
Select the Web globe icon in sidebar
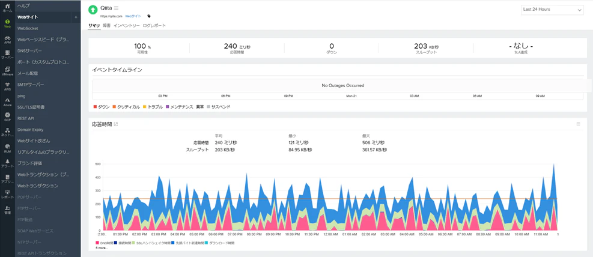(8, 22)
